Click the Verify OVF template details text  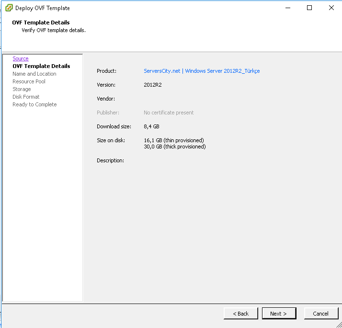[54, 30]
